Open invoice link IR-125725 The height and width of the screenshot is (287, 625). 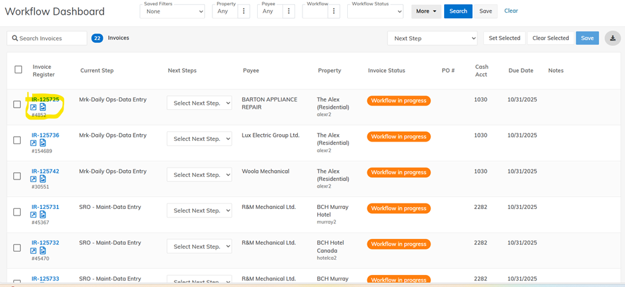click(45, 99)
